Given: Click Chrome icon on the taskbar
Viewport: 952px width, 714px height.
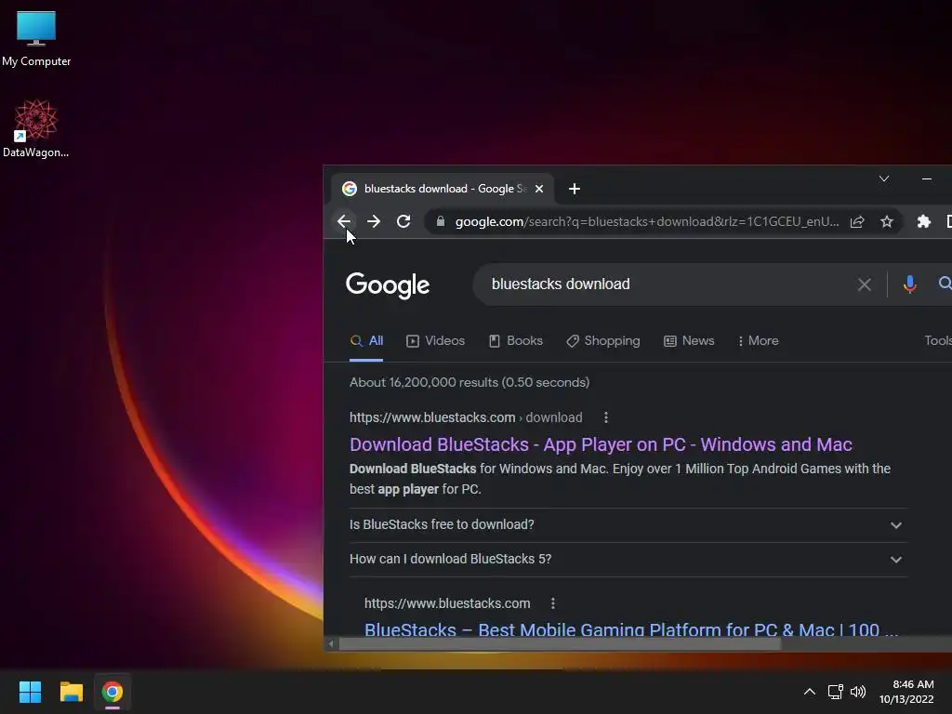Looking at the screenshot, I should pos(112,692).
